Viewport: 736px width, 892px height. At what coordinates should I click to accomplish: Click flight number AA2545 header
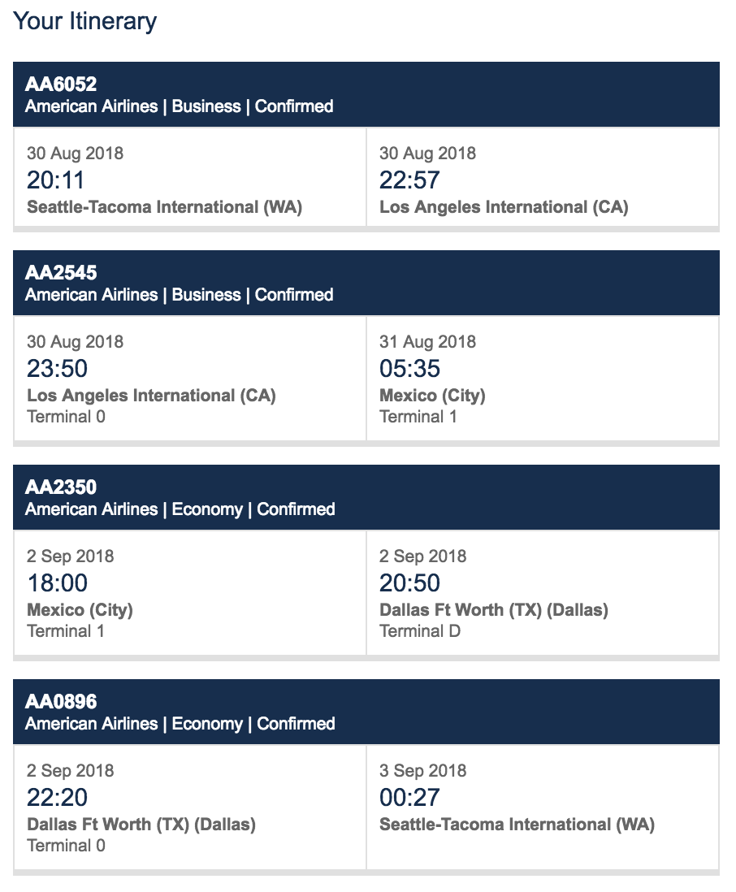[61, 273]
